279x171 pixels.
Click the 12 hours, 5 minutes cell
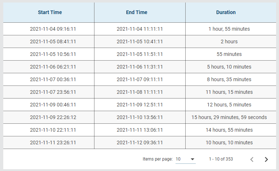click(x=229, y=105)
